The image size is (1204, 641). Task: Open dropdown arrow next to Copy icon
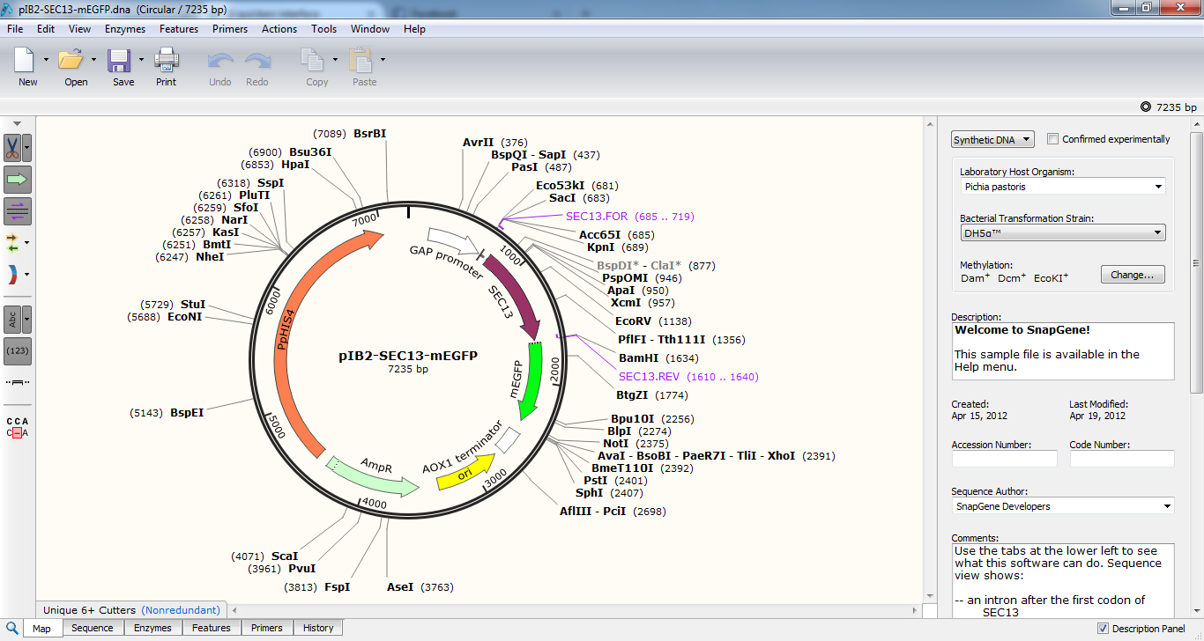coord(335,60)
